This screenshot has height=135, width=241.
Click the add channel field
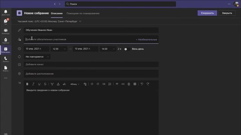click(x=91, y=64)
